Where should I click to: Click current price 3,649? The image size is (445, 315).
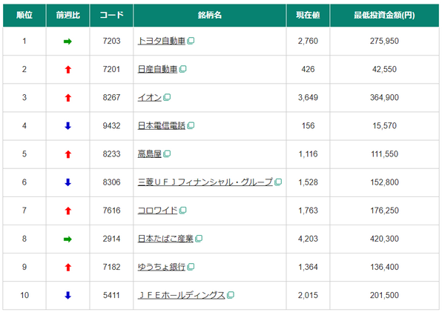[308, 98]
